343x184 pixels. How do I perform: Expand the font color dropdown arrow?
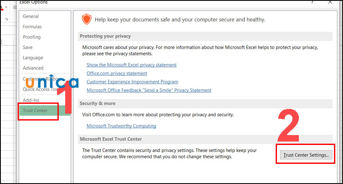click(5, 7)
